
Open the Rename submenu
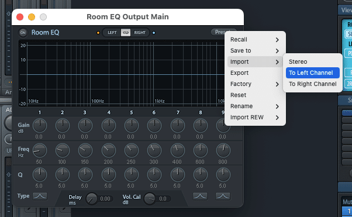tap(255, 106)
